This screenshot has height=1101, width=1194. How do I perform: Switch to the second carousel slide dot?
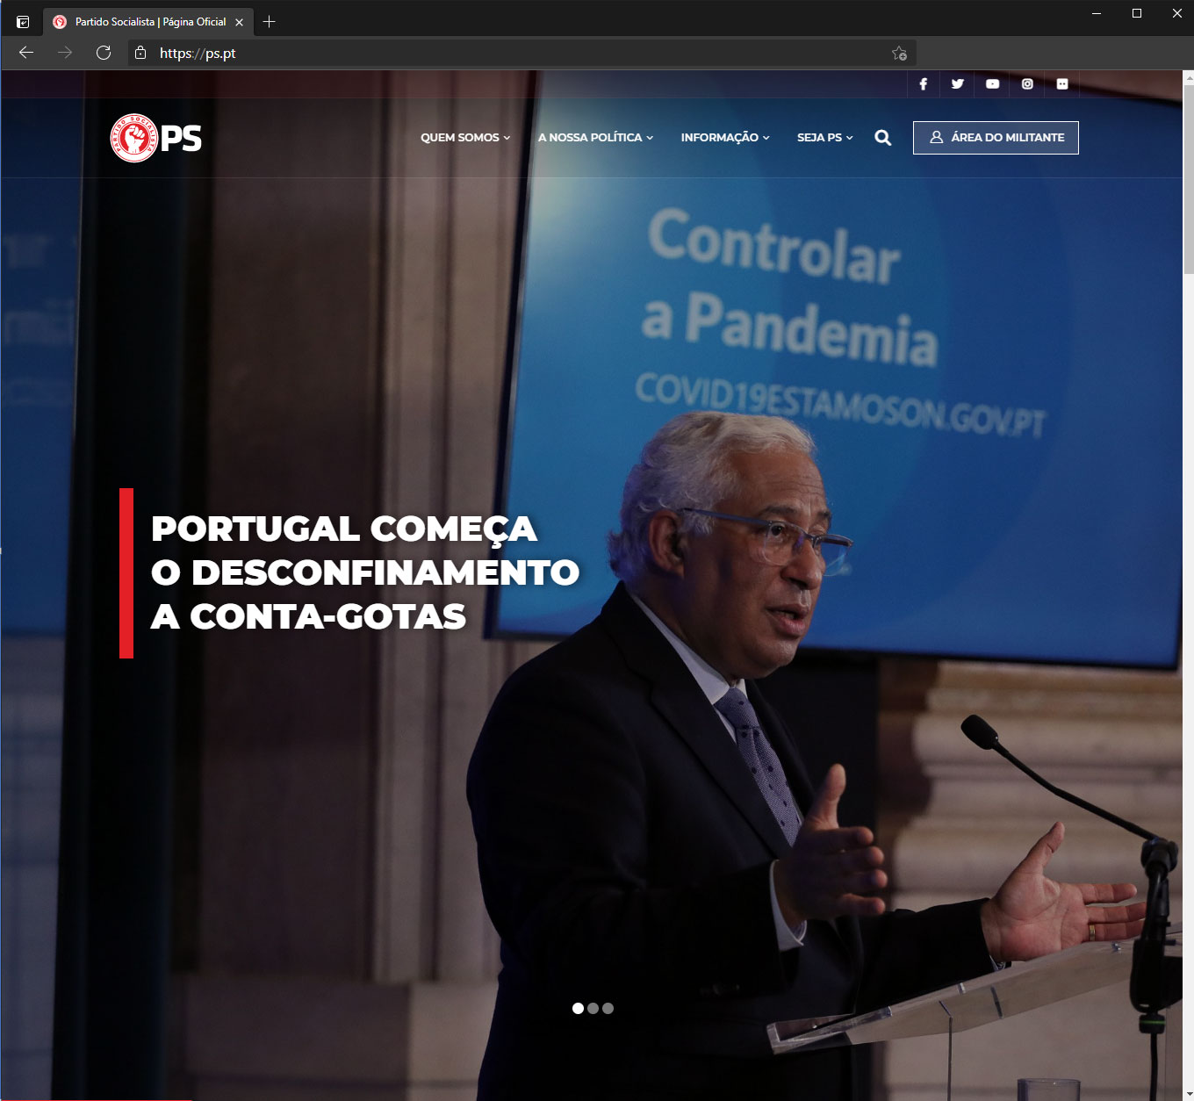(593, 1008)
